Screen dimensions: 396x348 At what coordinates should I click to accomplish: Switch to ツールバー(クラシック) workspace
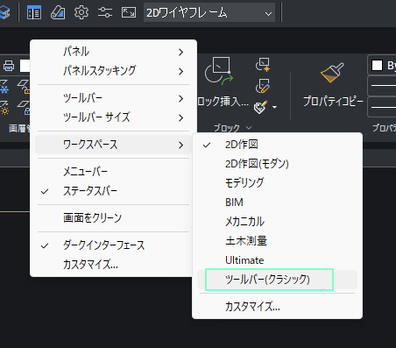[x=277, y=280]
